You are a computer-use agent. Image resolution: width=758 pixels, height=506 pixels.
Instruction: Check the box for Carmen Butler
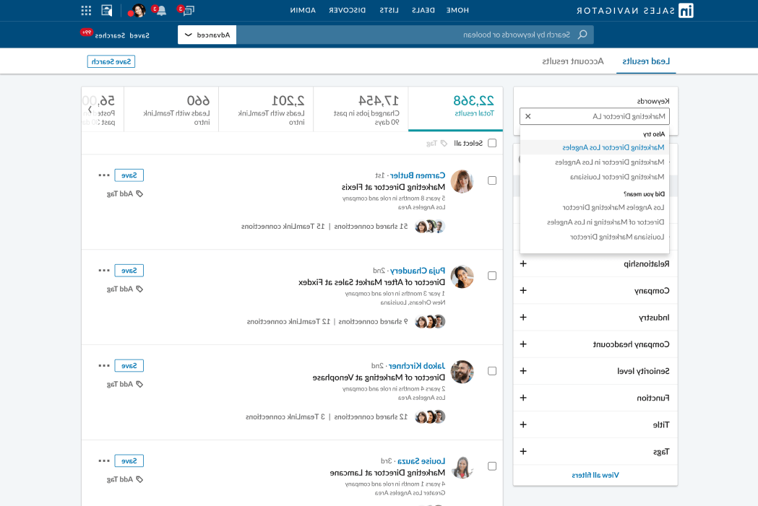(x=492, y=180)
